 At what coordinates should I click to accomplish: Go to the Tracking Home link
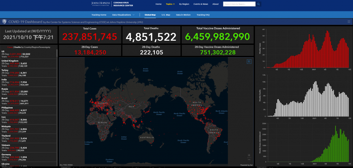tap(99, 15)
